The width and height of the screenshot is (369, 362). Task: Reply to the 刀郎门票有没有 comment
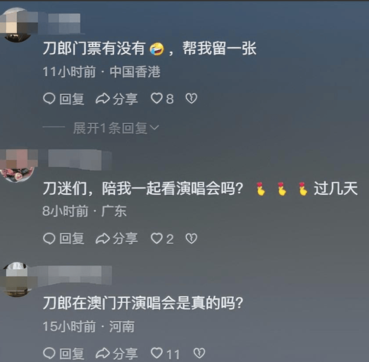coord(64,99)
